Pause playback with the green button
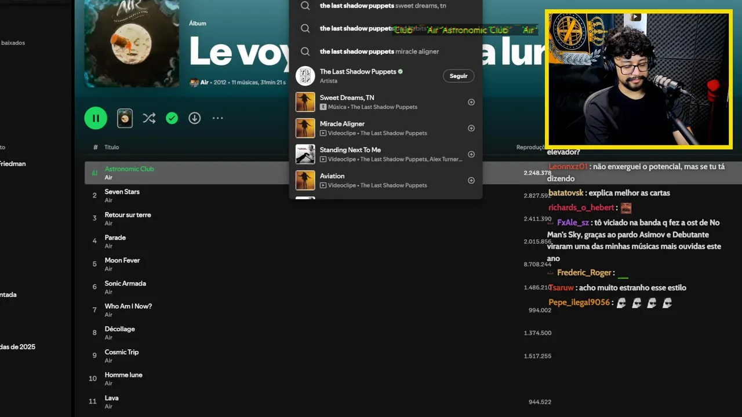The height and width of the screenshot is (417, 742). point(96,118)
